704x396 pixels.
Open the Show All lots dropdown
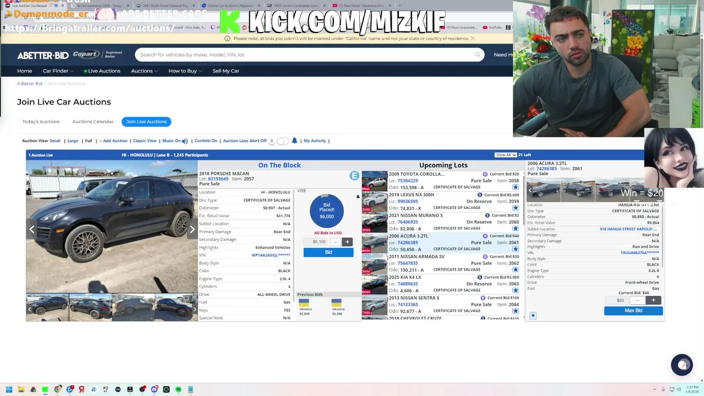[505, 155]
